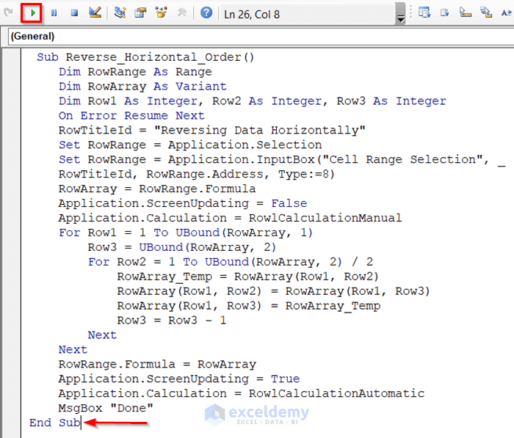
Task: Click the MsgBox "Done" line
Action: (x=106, y=408)
